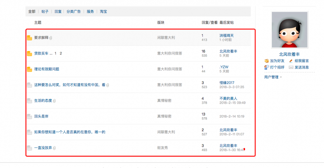
Task: Open thread 如果你想知道一个人是否真的在意你
Action: [70, 132]
